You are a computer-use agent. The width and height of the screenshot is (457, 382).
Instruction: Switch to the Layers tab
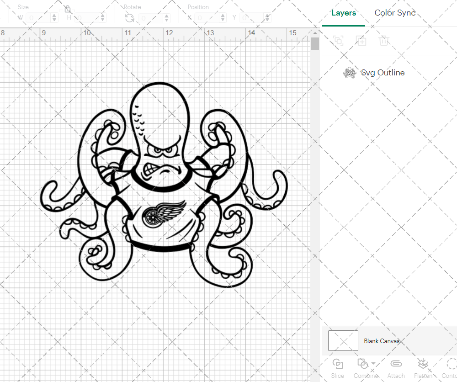(343, 13)
